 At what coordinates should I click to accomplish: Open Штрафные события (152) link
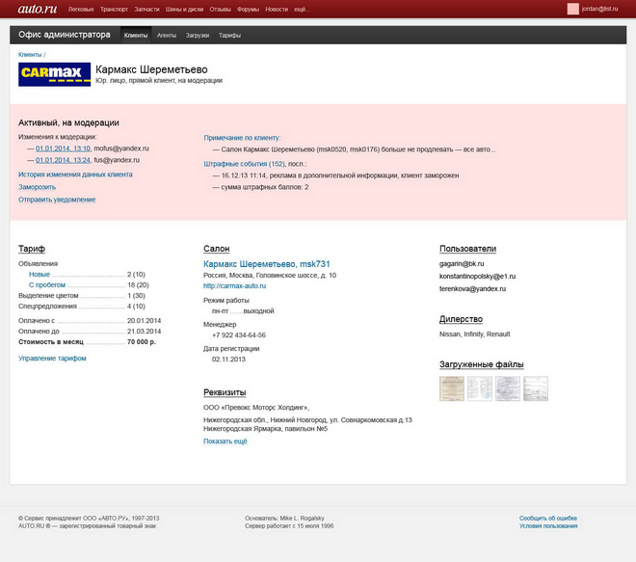[x=244, y=164]
